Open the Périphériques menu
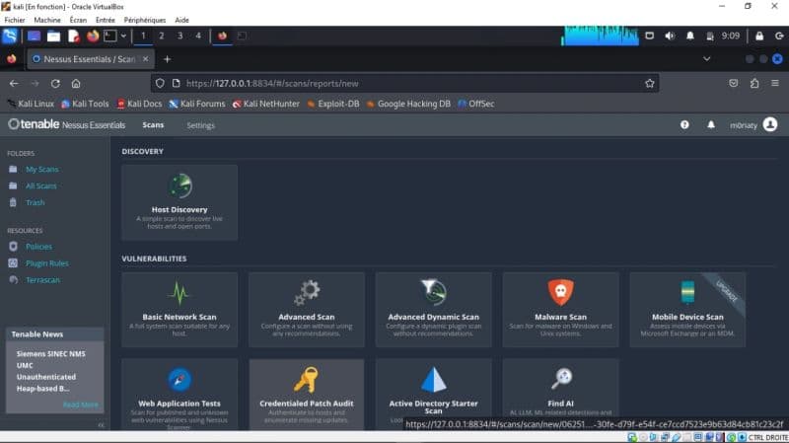Image resolution: width=789 pixels, height=443 pixels. tap(145, 20)
